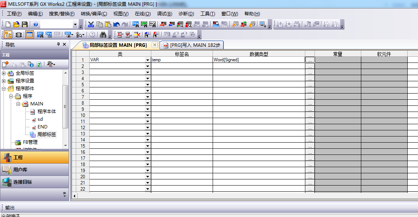Open the class dropdown for row 1 (VAR)
The image size is (418, 217).
coord(148,60)
